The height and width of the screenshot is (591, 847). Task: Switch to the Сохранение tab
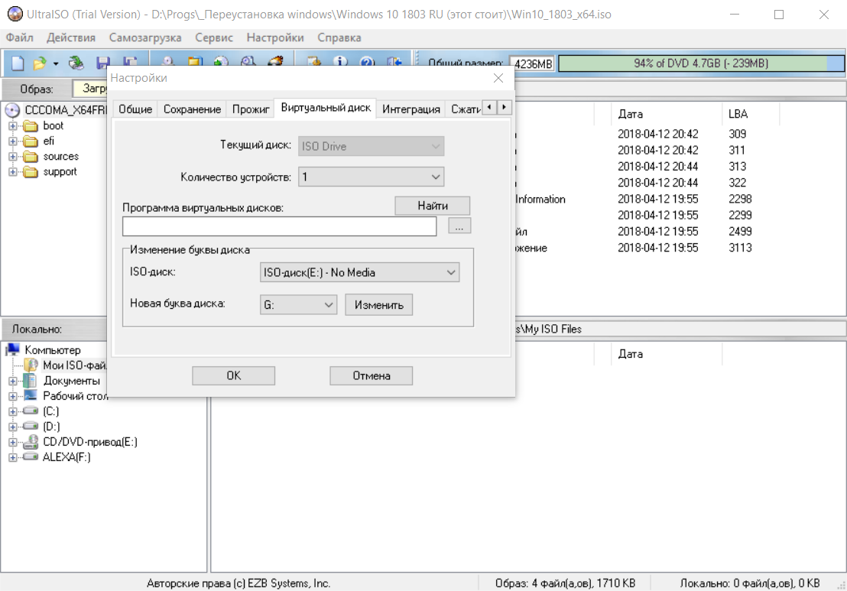click(x=193, y=109)
